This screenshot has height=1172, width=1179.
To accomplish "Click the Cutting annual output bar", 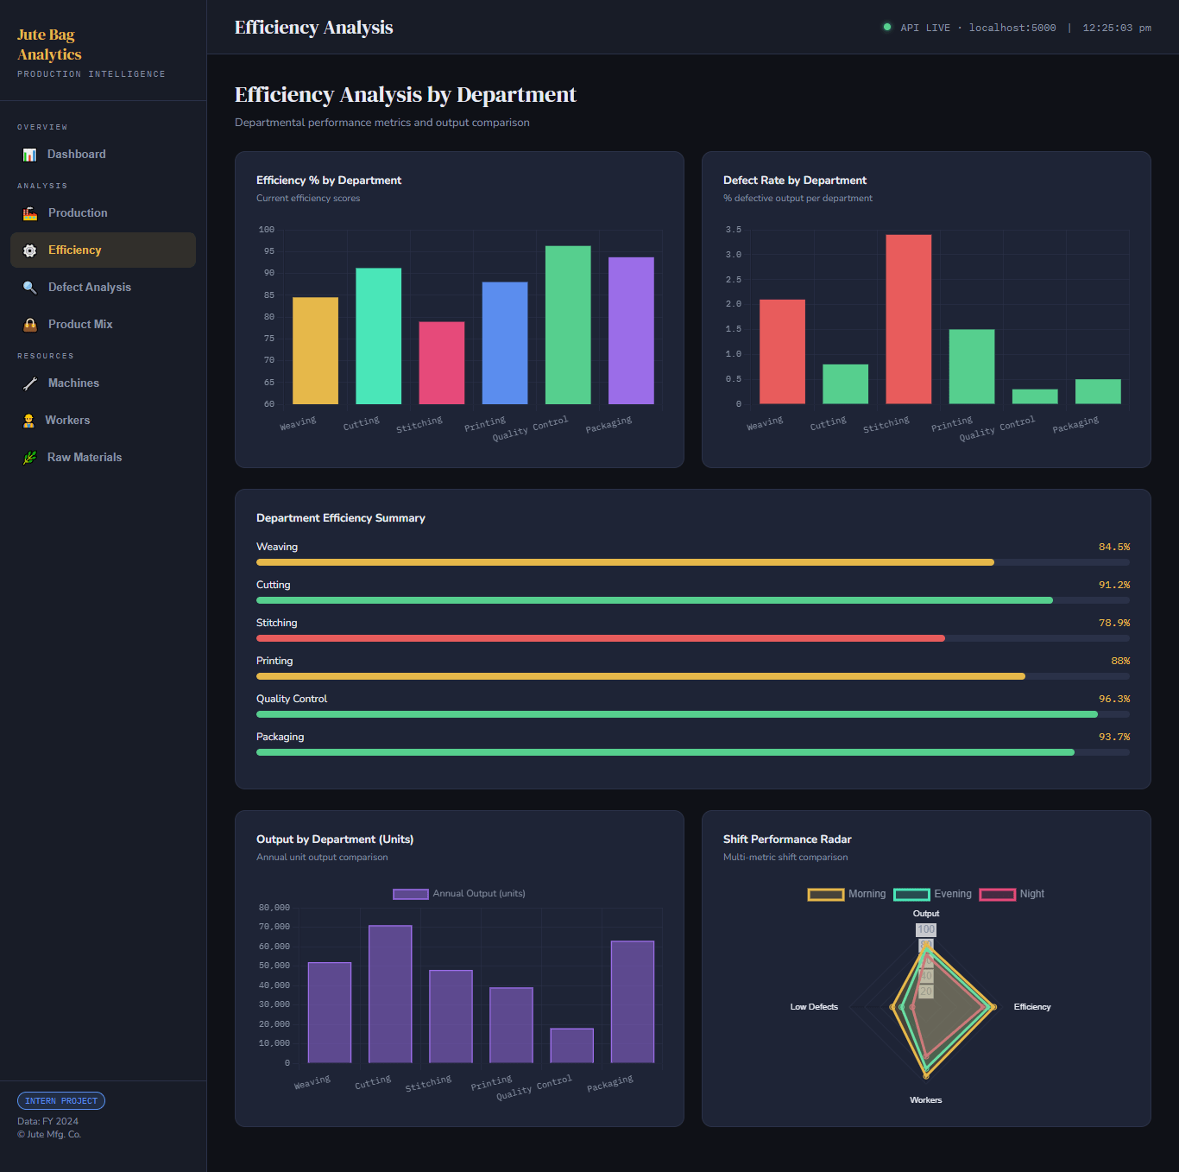I will pyautogui.click(x=390, y=994).
